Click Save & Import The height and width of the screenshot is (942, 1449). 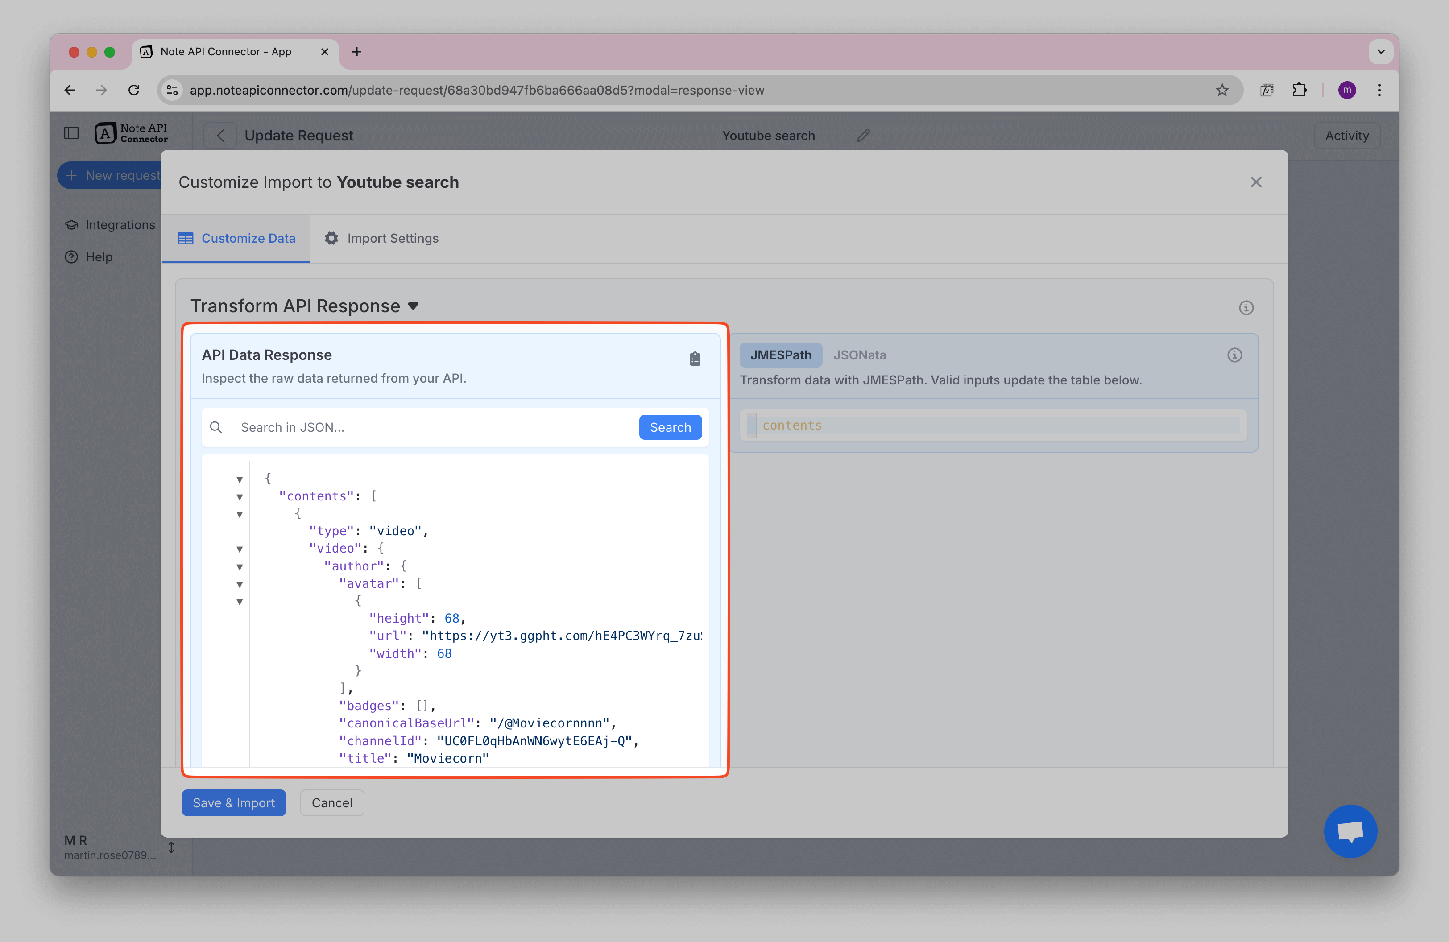tap(233, 803)
